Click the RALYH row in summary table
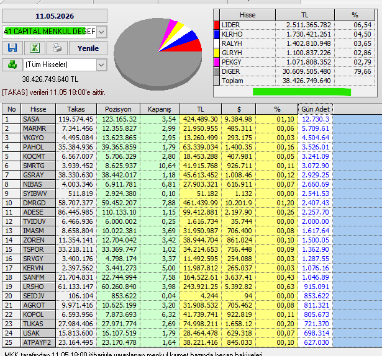 [x=294, y=43]
